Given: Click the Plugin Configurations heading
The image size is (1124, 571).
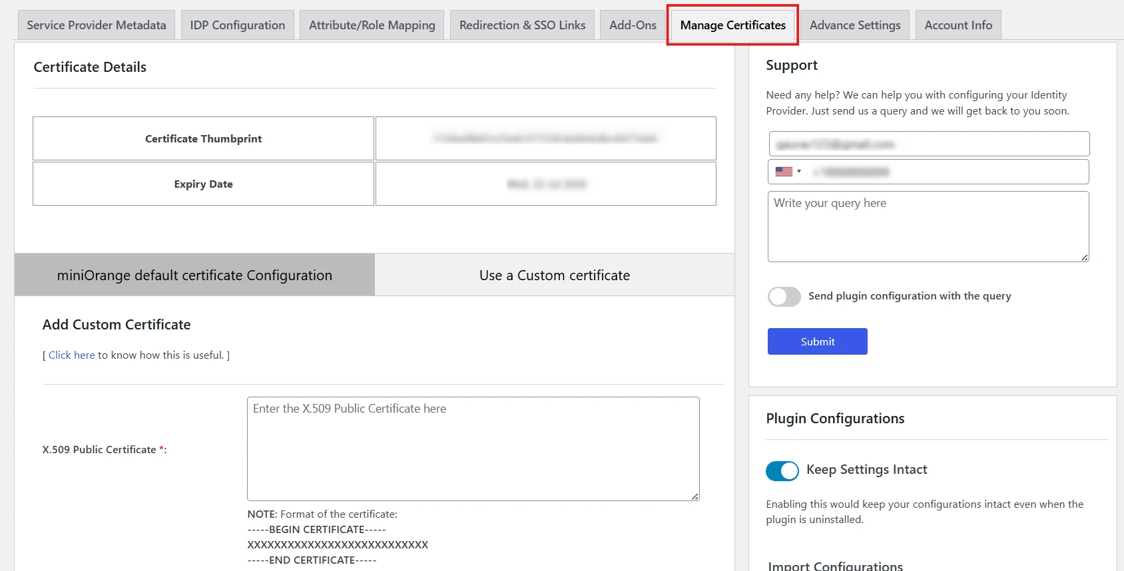Looking at the screenshot, I should click(x=835, y=419).
